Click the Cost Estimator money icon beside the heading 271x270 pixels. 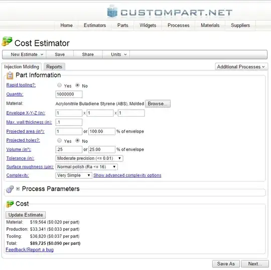(x=7, y=42)
